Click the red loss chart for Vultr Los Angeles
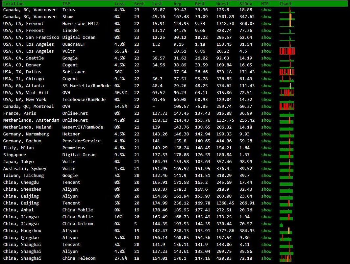Viewport: 350px width, 264px height. click(287, 51)
